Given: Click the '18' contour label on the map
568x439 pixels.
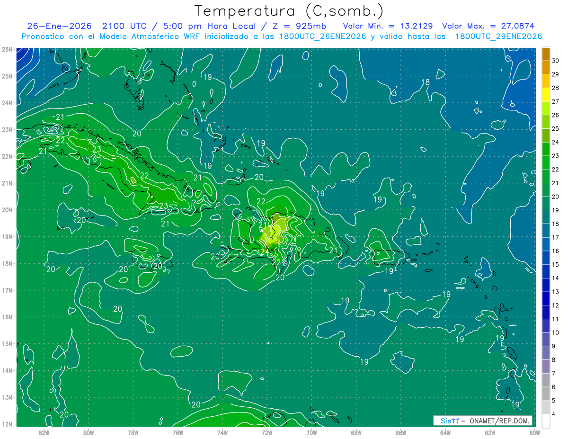Looking at the screenshot, I should [426, 82].
